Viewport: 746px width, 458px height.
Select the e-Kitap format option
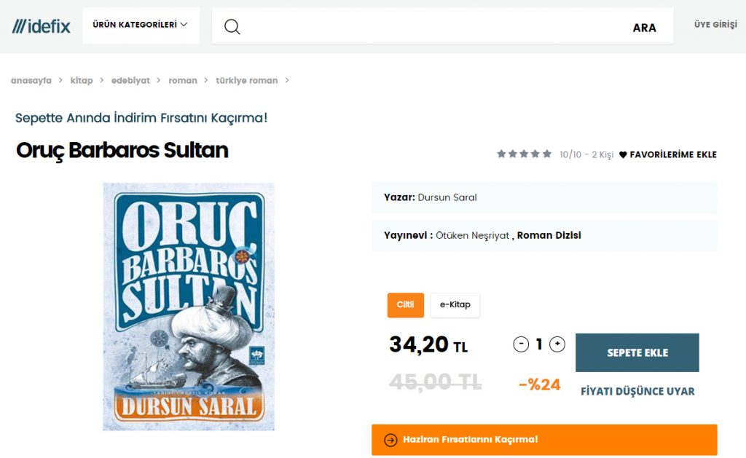coord(455,305)
